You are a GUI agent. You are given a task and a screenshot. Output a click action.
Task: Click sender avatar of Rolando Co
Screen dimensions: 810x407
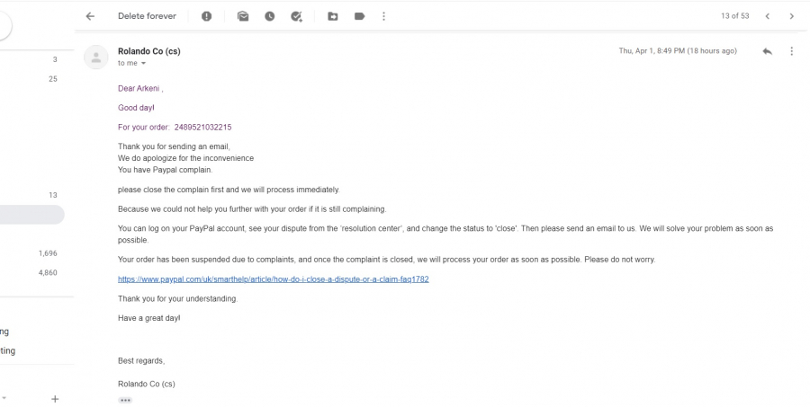96,58
